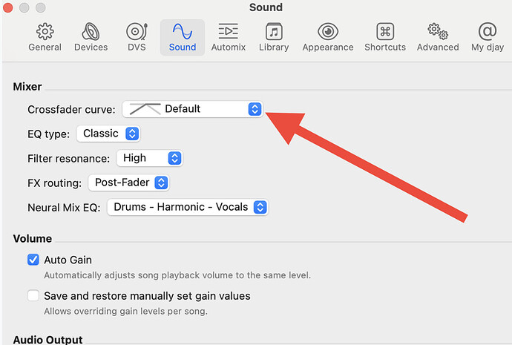Open the Advanced double-gear icon

[x=438, y=31]
